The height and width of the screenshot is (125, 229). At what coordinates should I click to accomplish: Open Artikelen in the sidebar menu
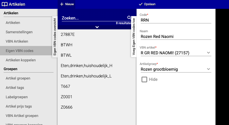coord(13,23)
